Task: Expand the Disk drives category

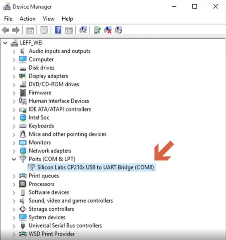Action: click(14, 68)
